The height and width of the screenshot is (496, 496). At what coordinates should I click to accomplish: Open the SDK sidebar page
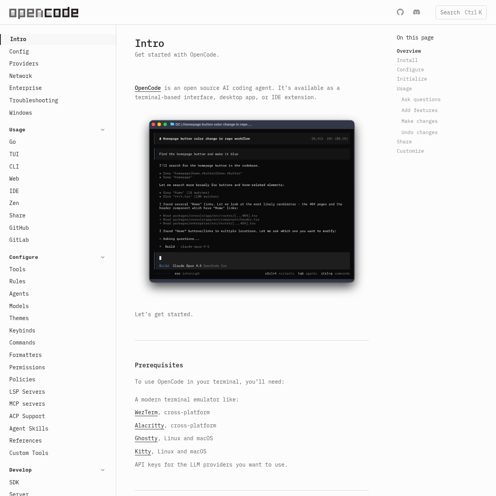(x=14, y=482)
